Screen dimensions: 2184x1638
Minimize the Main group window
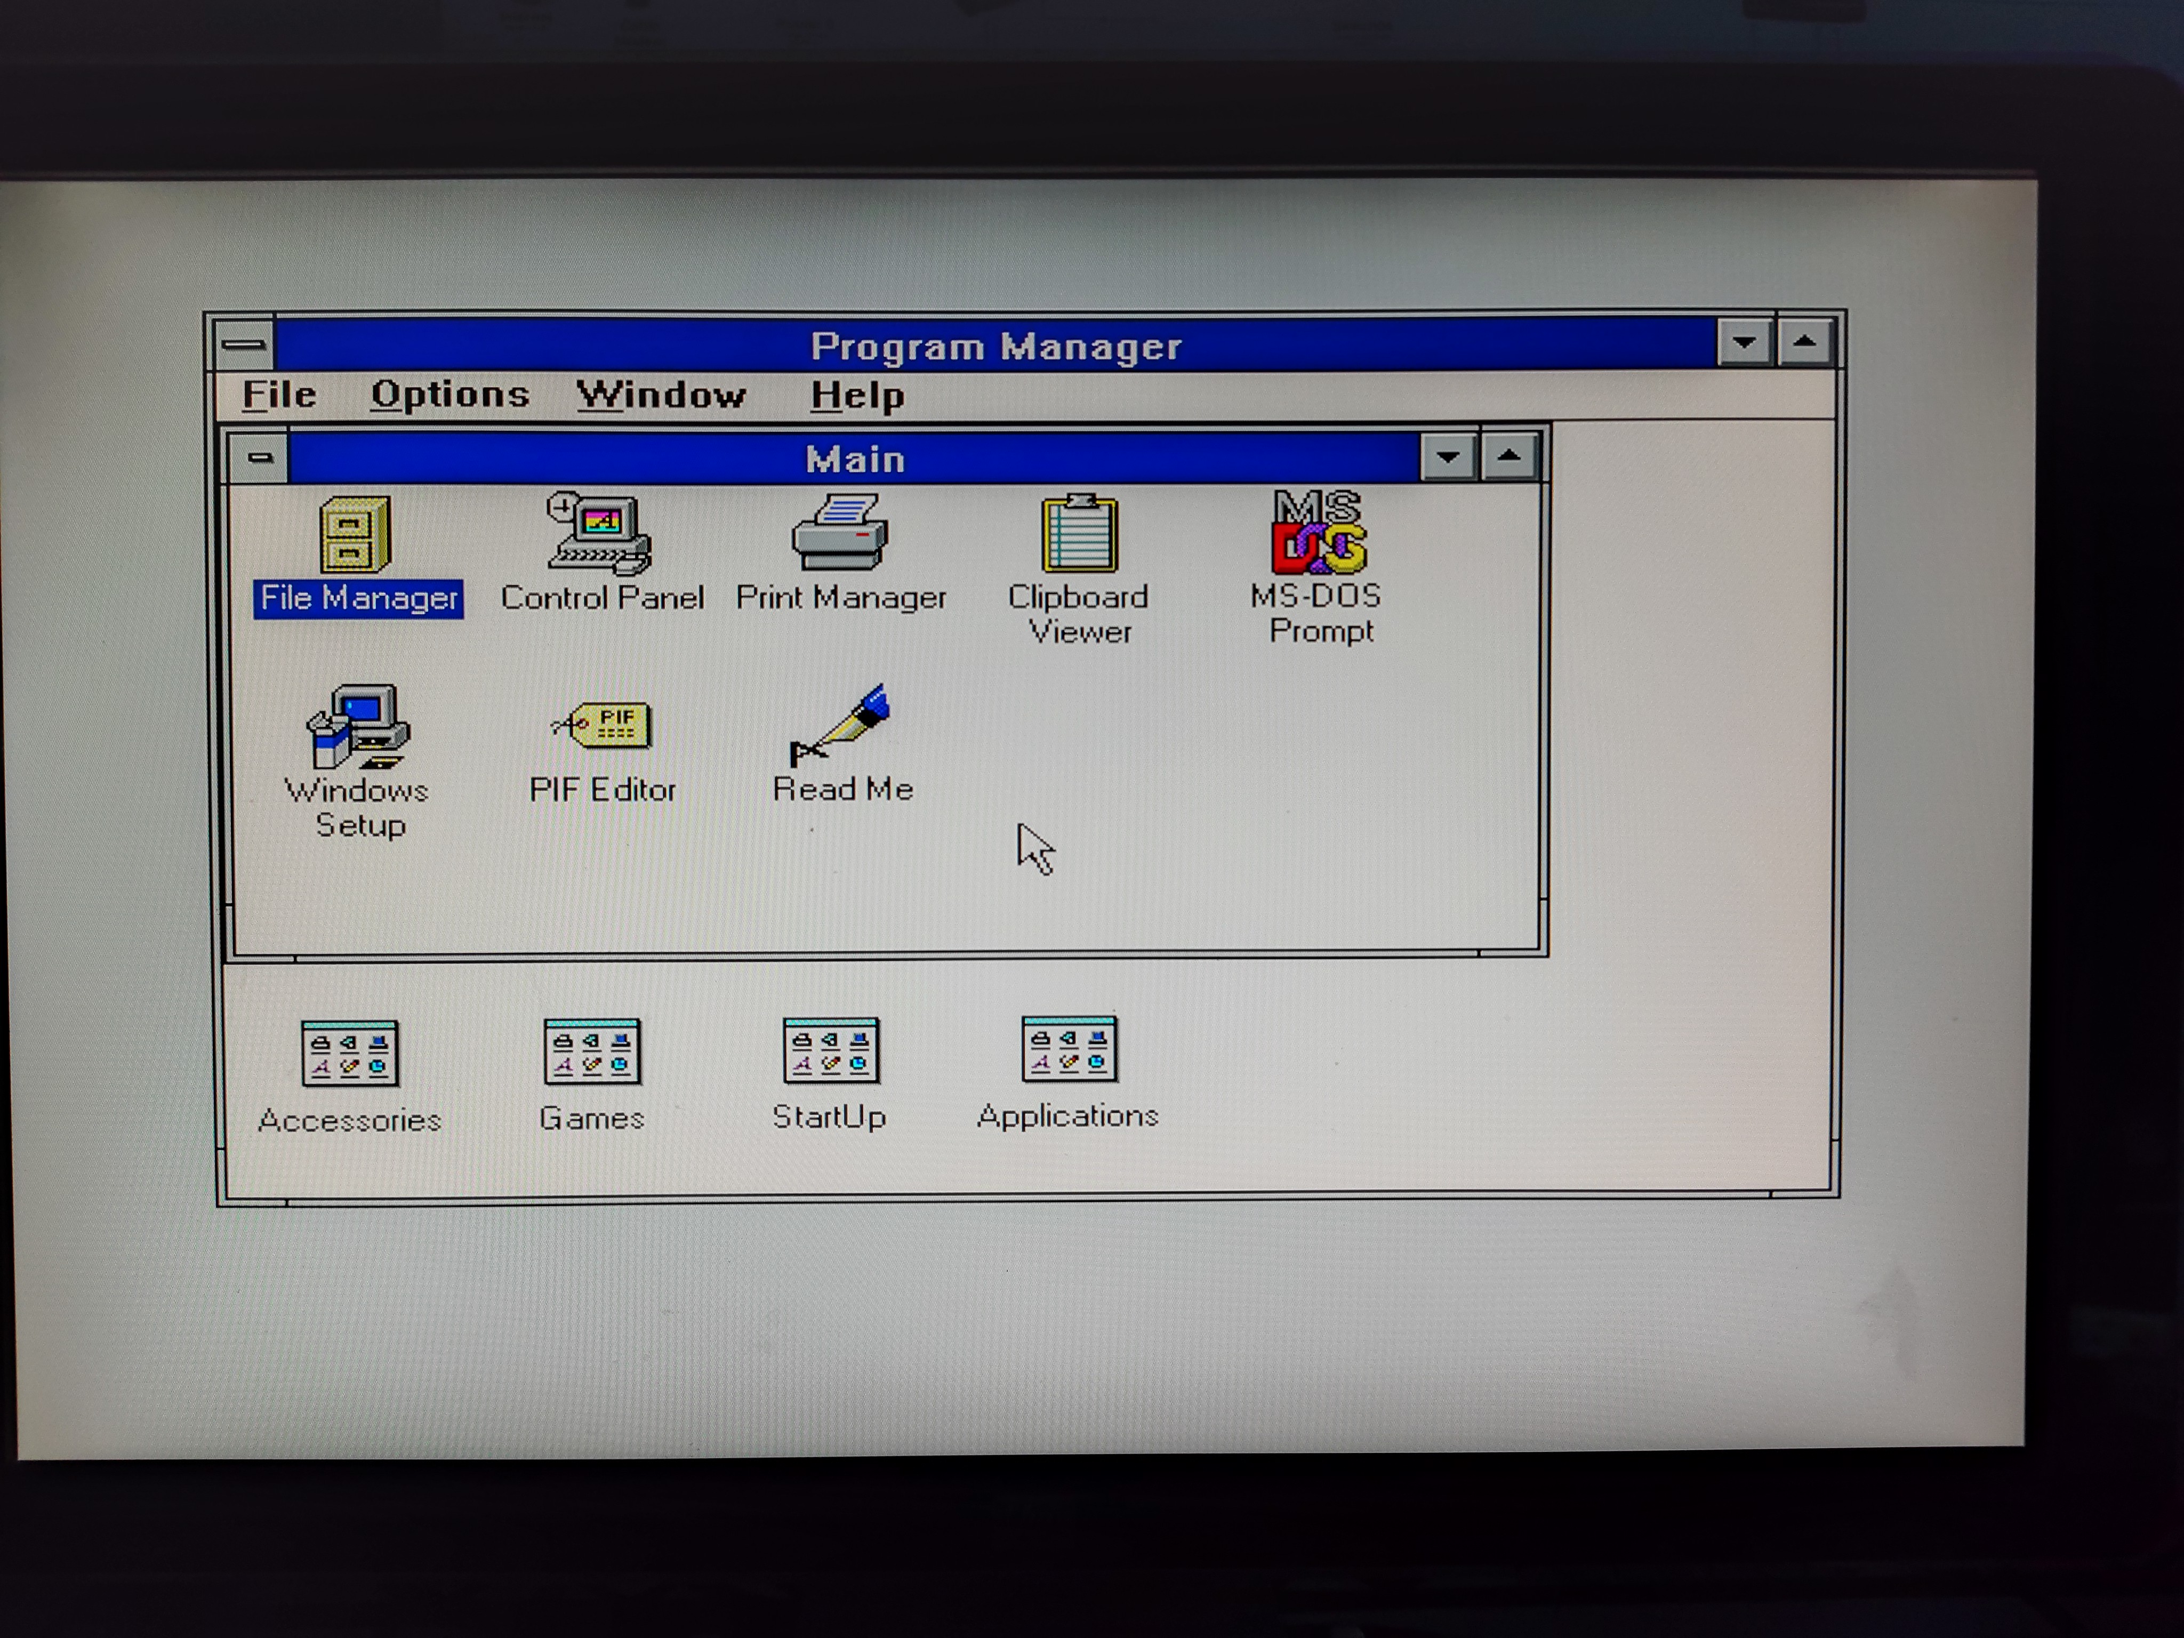click(1448, 457)
